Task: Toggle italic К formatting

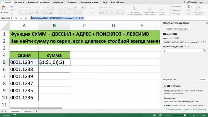Action: 25,13
